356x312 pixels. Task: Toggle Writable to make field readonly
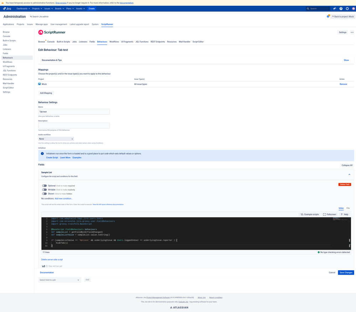44,190
